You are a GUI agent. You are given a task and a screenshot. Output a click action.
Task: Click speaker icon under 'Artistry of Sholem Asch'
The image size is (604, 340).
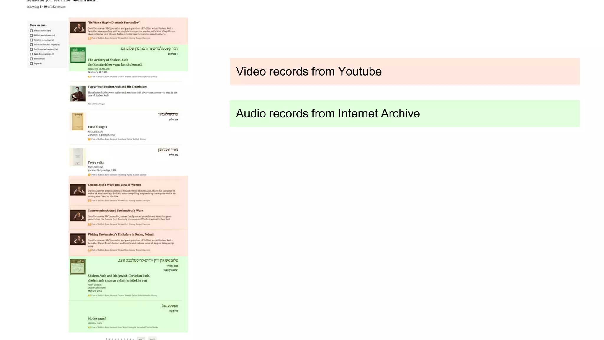coord(89,77)
